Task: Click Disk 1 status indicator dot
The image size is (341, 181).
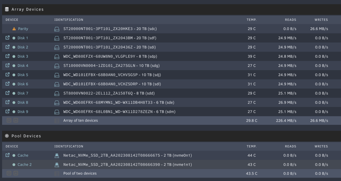Action: 14,38
